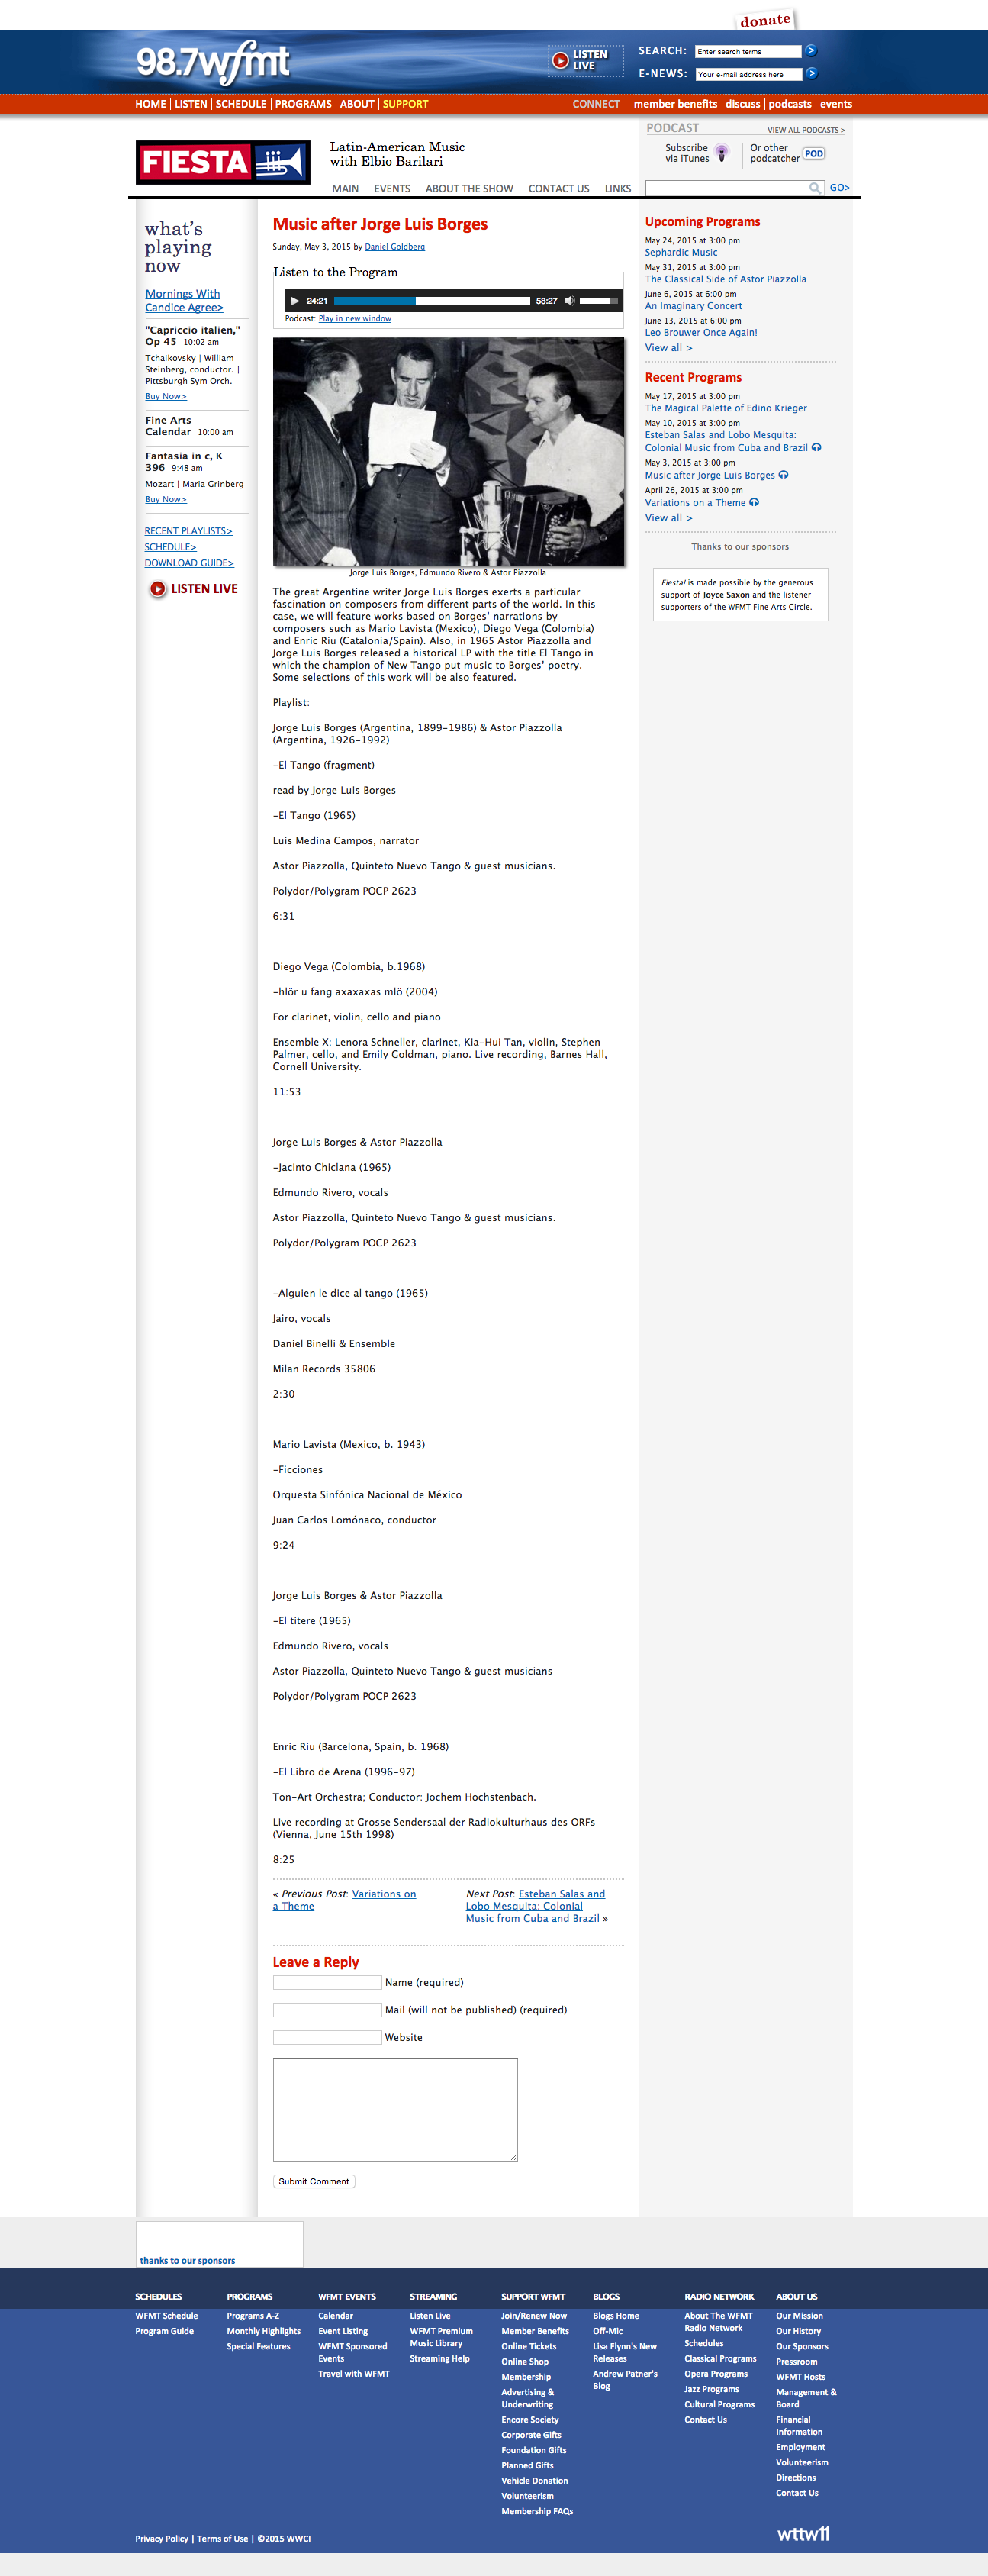Adjust the audio player volume bar
Viewport: 988px width, 2576px height.
click(x=599, y=301)
